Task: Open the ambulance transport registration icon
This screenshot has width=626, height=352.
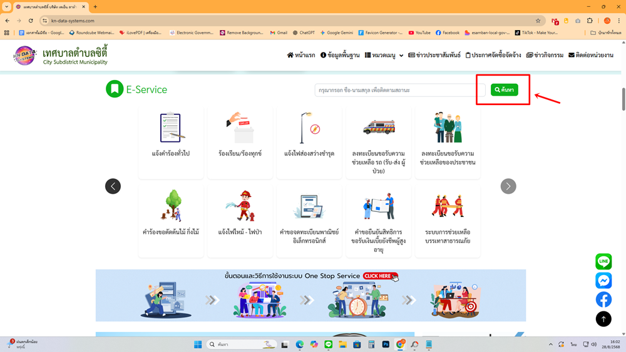Action: point(378,128)
